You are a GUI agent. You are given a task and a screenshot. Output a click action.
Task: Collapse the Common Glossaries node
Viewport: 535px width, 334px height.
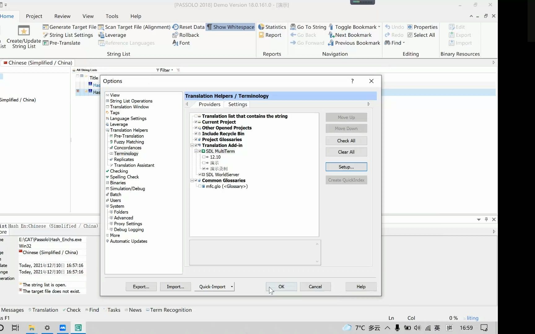192,181
